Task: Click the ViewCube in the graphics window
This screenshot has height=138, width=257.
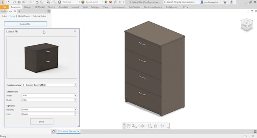Action: [247, 25]
